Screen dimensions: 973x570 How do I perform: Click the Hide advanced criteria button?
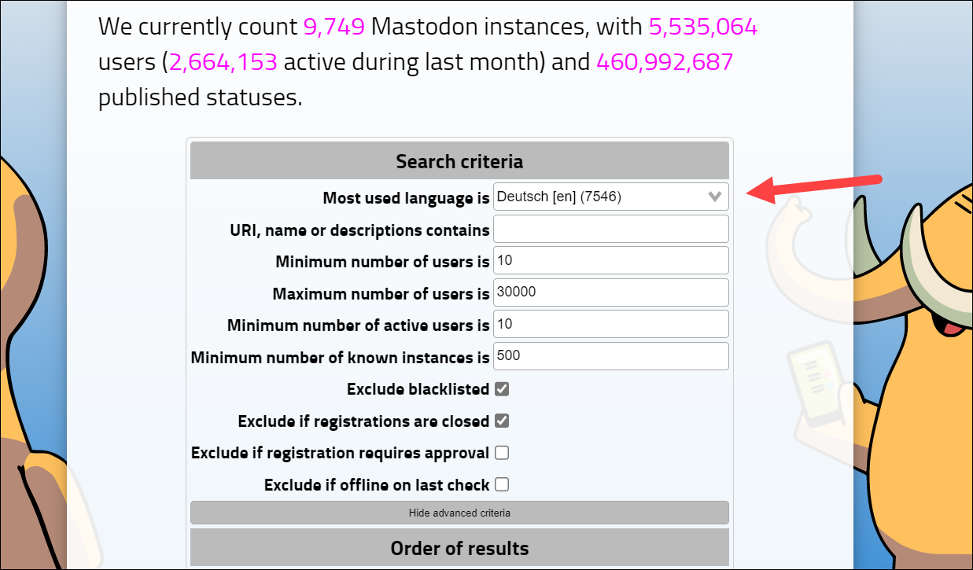[459, 513]
